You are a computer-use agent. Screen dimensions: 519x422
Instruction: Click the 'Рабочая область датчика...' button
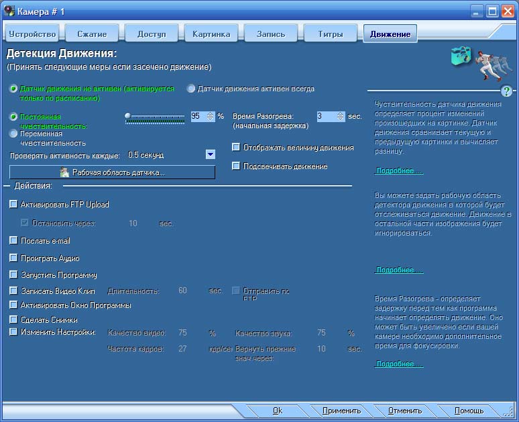[112, 172]
